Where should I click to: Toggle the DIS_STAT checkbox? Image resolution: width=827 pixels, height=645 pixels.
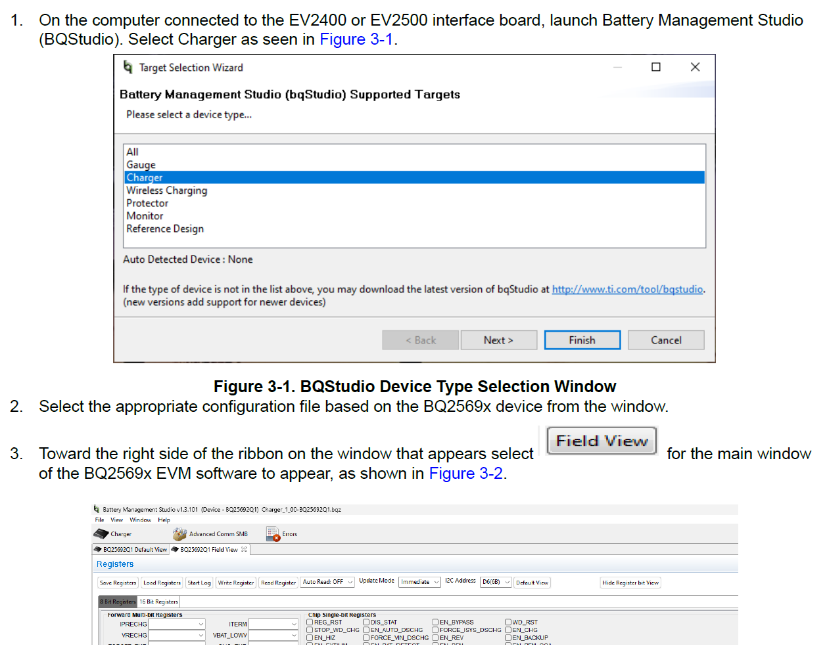pos(366,622)
